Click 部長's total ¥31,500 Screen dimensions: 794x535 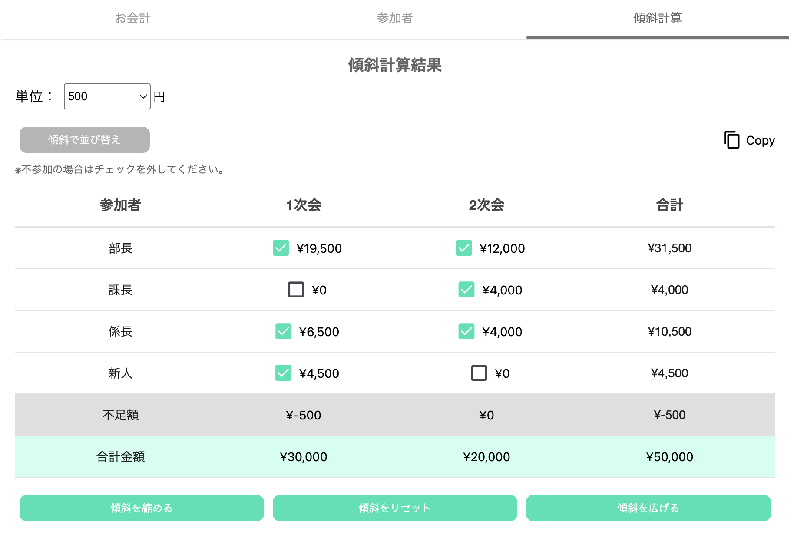click(x=670, y=248)
